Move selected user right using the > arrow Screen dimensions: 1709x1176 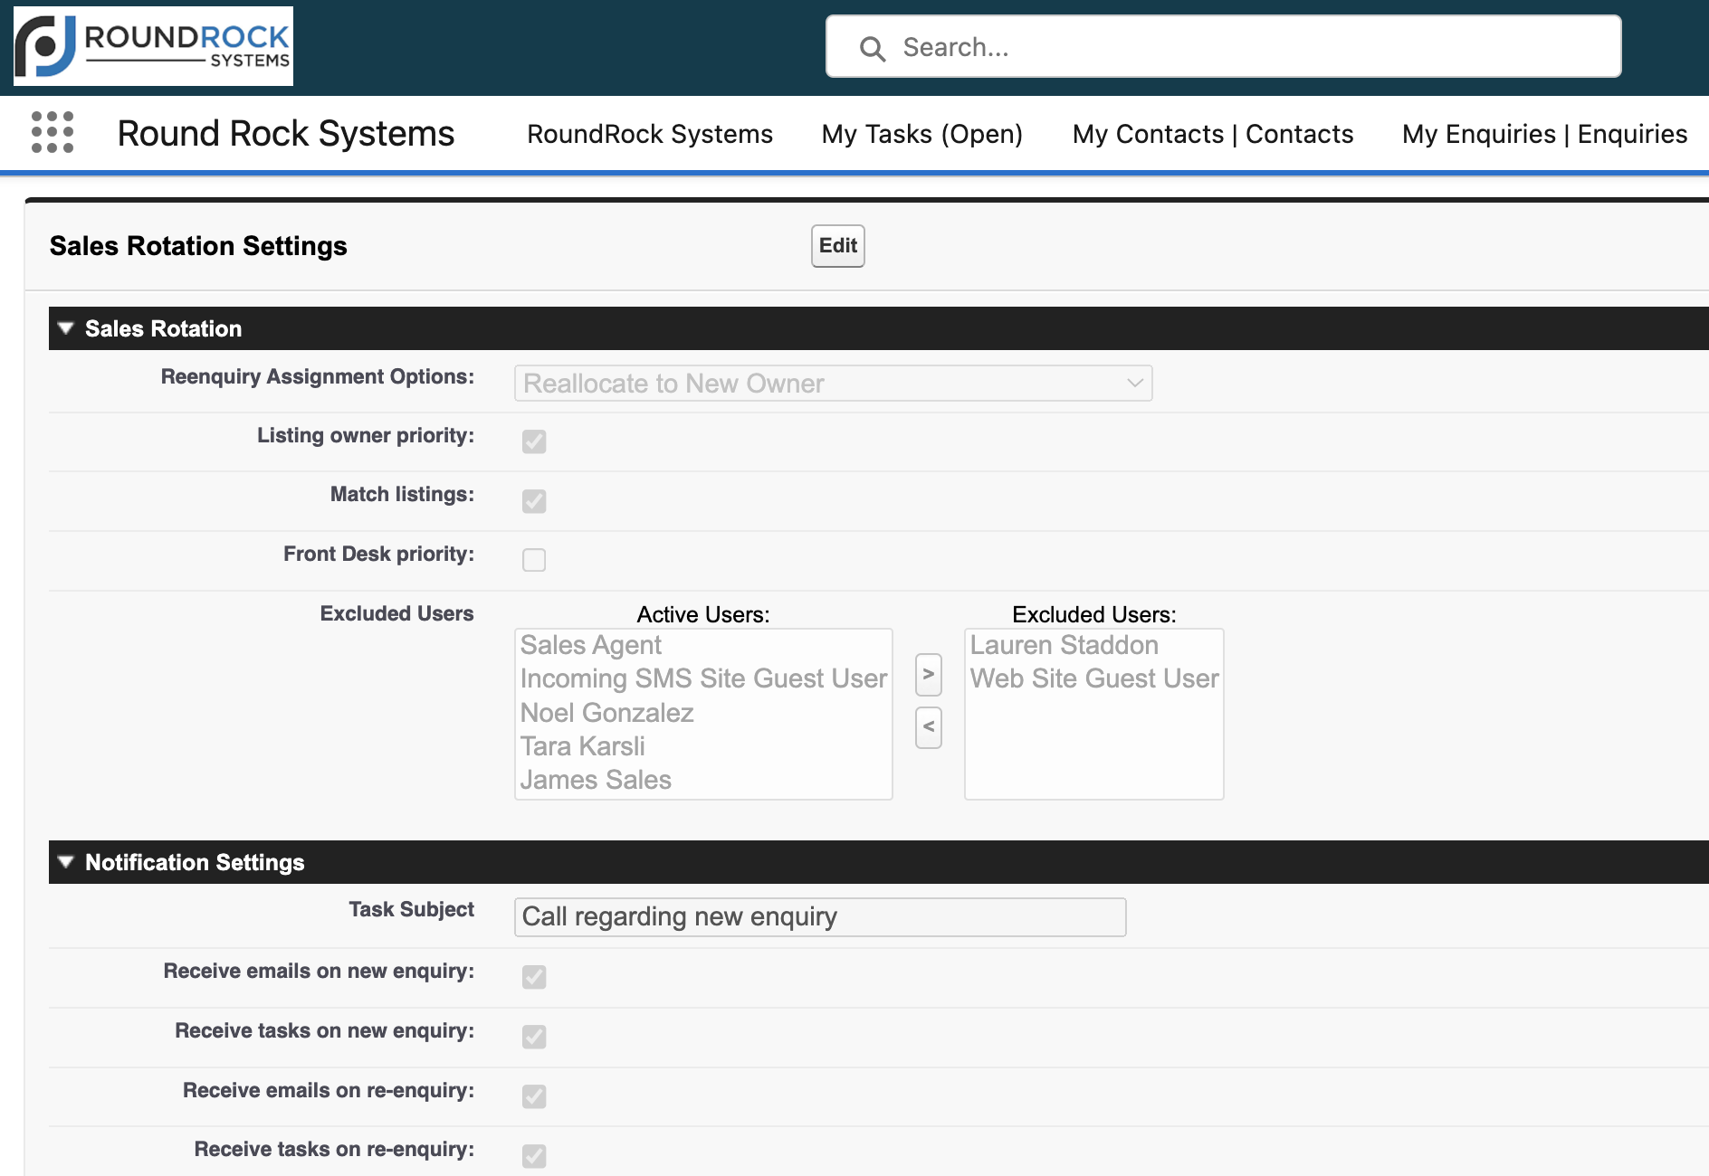point(928,674)
